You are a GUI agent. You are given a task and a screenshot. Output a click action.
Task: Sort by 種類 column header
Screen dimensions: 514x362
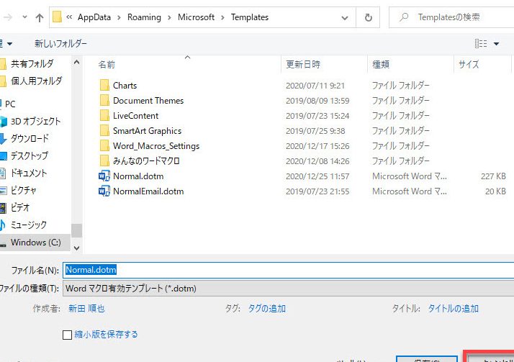pos(381,64)
